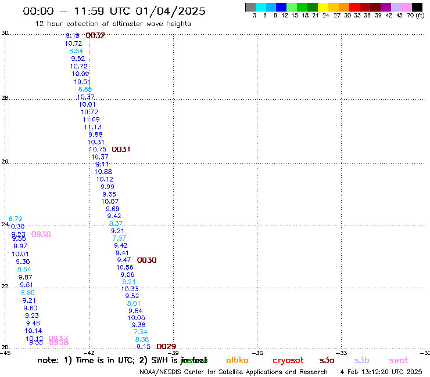Click the cryosat satellite legend label
The height and width of the screenshot is (377, 430).
[288, 360]
